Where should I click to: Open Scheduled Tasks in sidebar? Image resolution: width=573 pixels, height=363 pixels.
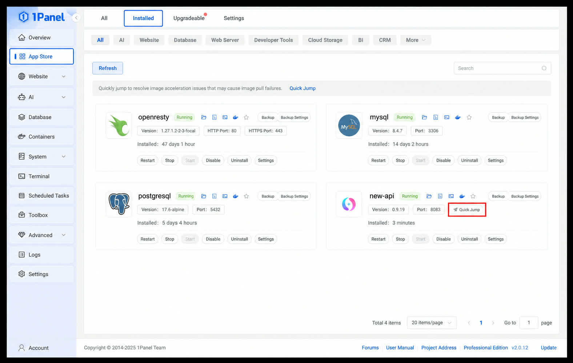click(x=42, y=196)
